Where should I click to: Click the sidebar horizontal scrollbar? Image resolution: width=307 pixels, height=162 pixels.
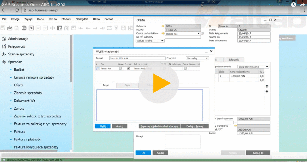[29, 151]
